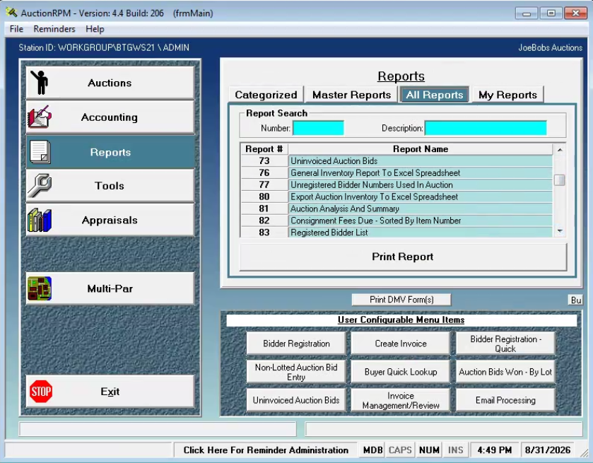Click the Uninvoiced Auction Bids menu button
Image resolution: width=593 pixels, height=463 pixels.
(296, 400)
